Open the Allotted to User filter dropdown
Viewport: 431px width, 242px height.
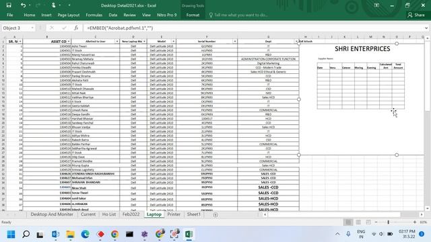pyautogui.click(x=117, y=42)
